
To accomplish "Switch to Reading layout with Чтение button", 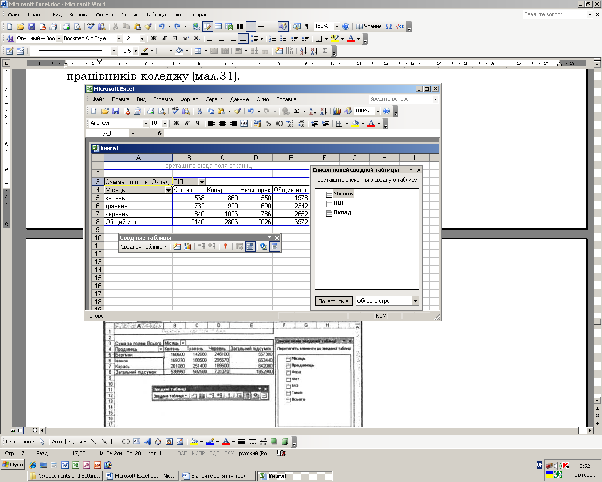I will (369, 26).
